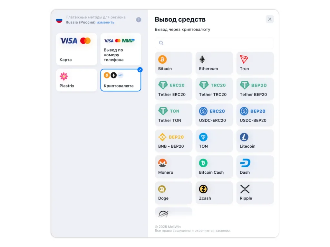Choose Ethereum as withdrawal currency
The width and height of the screenshot is (330, 247).
tap(214, 63)
